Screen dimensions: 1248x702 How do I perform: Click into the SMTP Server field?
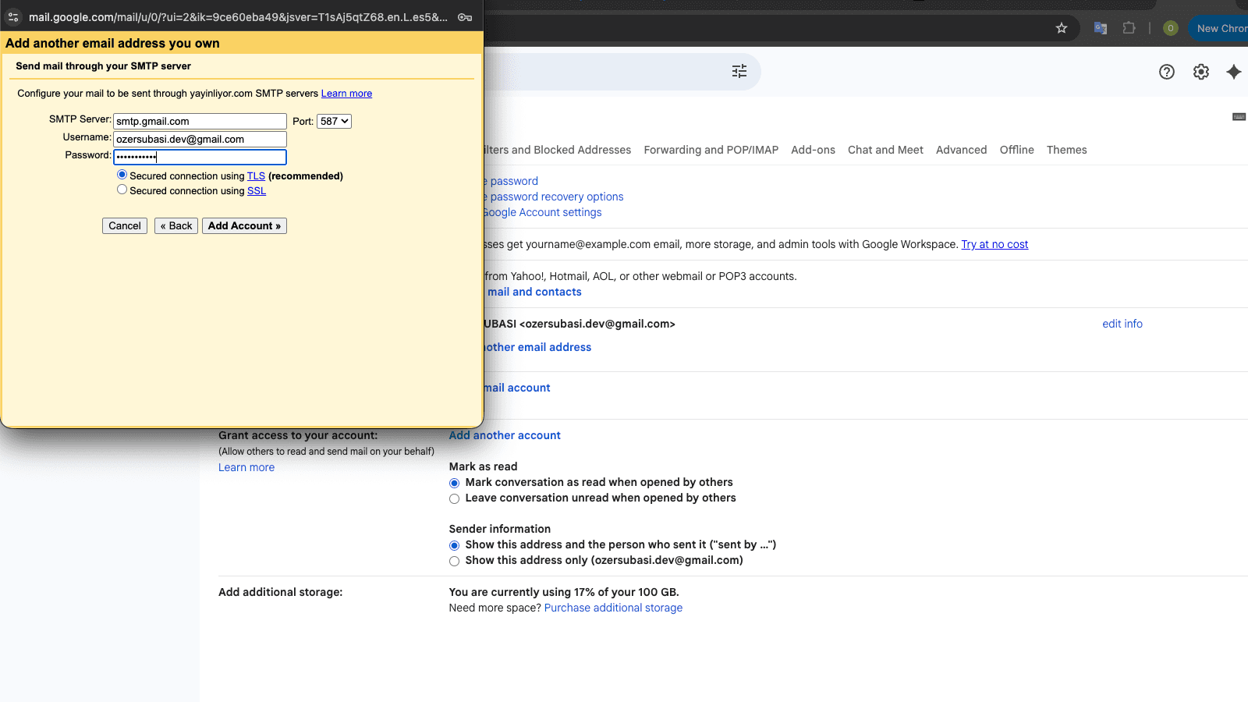(x=200, y=121)
